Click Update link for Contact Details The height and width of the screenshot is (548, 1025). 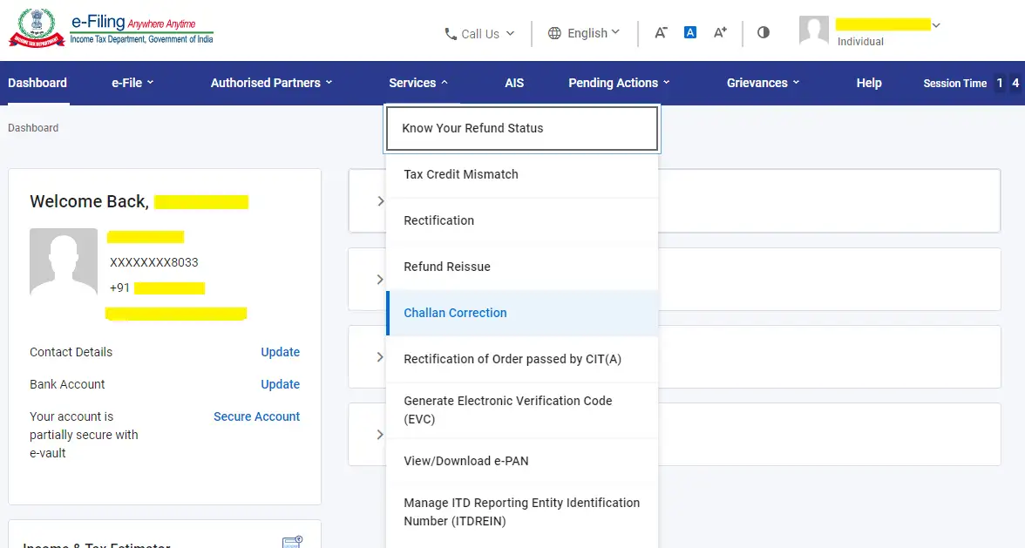coord(280,352)
